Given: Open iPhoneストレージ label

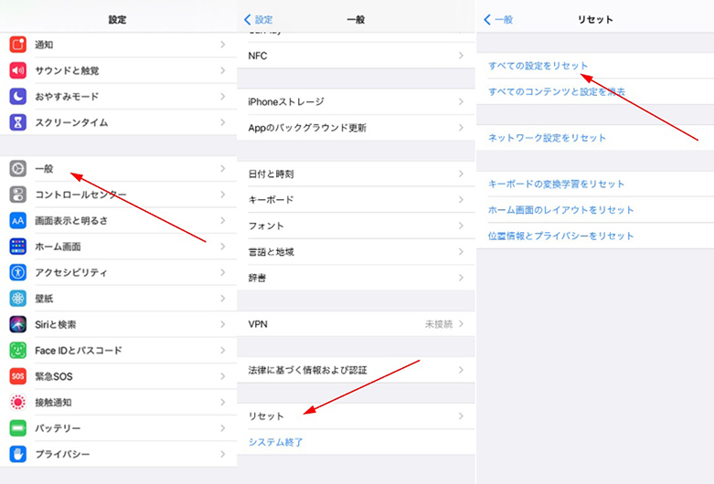Looking at the screenshot, I should point(286,101).
